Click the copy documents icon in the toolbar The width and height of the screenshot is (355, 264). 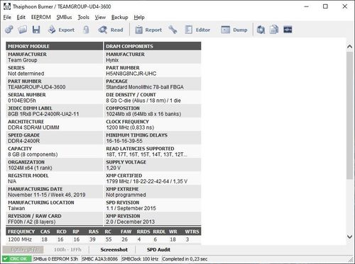click(274, 30)
